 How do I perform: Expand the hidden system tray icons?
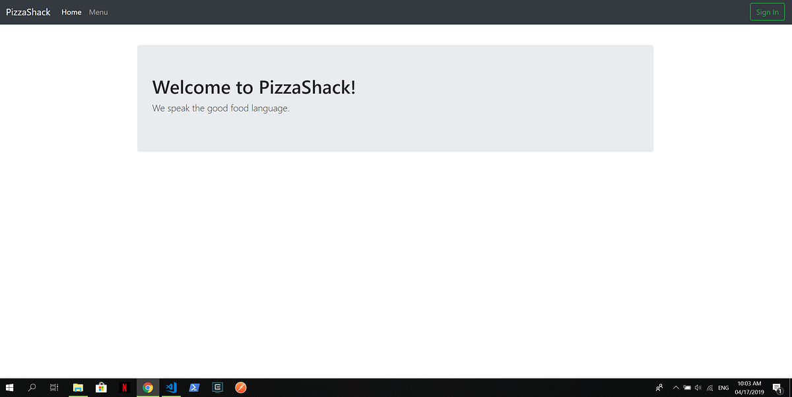[675, 388]
